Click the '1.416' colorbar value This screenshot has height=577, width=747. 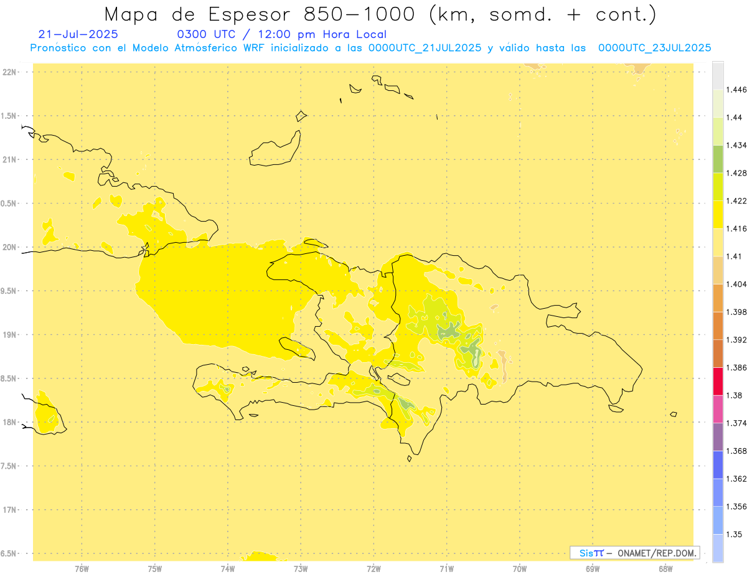point(736,229)
